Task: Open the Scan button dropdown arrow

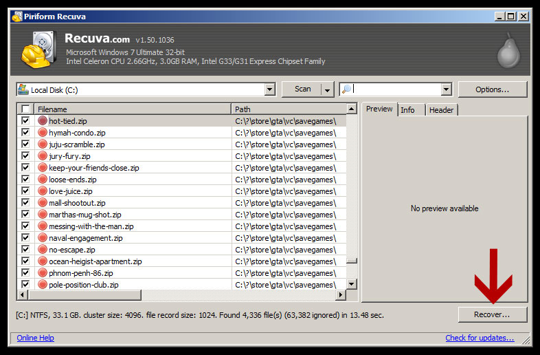Action: [327, 89]
